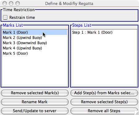The image size is (139, 115).
Task: Click the Remove all Steps button
Action: tap(104, 111)
